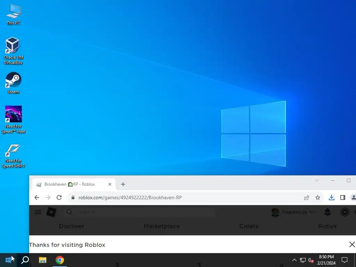Select Need for Speed Heat shortcut
The height and width of the screenshot is (267, 356).
(x=14, y=120)
